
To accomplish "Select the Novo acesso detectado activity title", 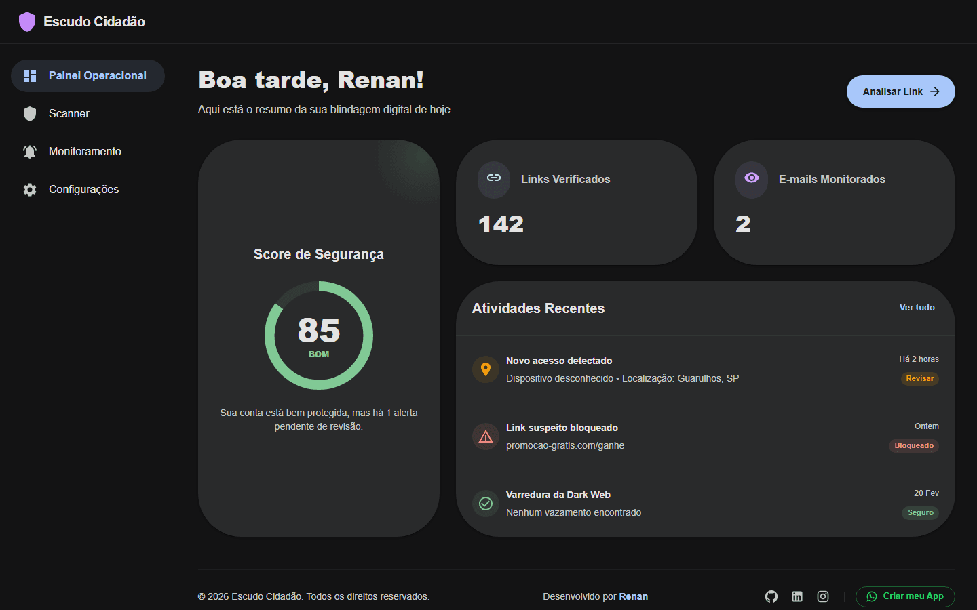I will click(559, 361).
